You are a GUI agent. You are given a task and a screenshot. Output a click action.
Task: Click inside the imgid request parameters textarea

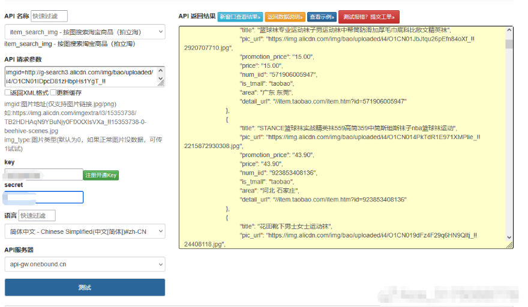pos(81,77)
